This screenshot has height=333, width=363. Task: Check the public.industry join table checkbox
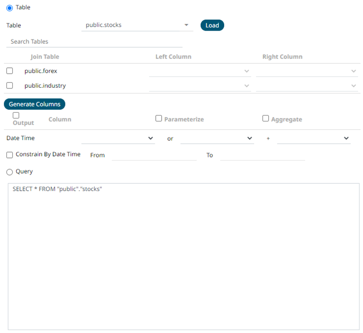10,85
